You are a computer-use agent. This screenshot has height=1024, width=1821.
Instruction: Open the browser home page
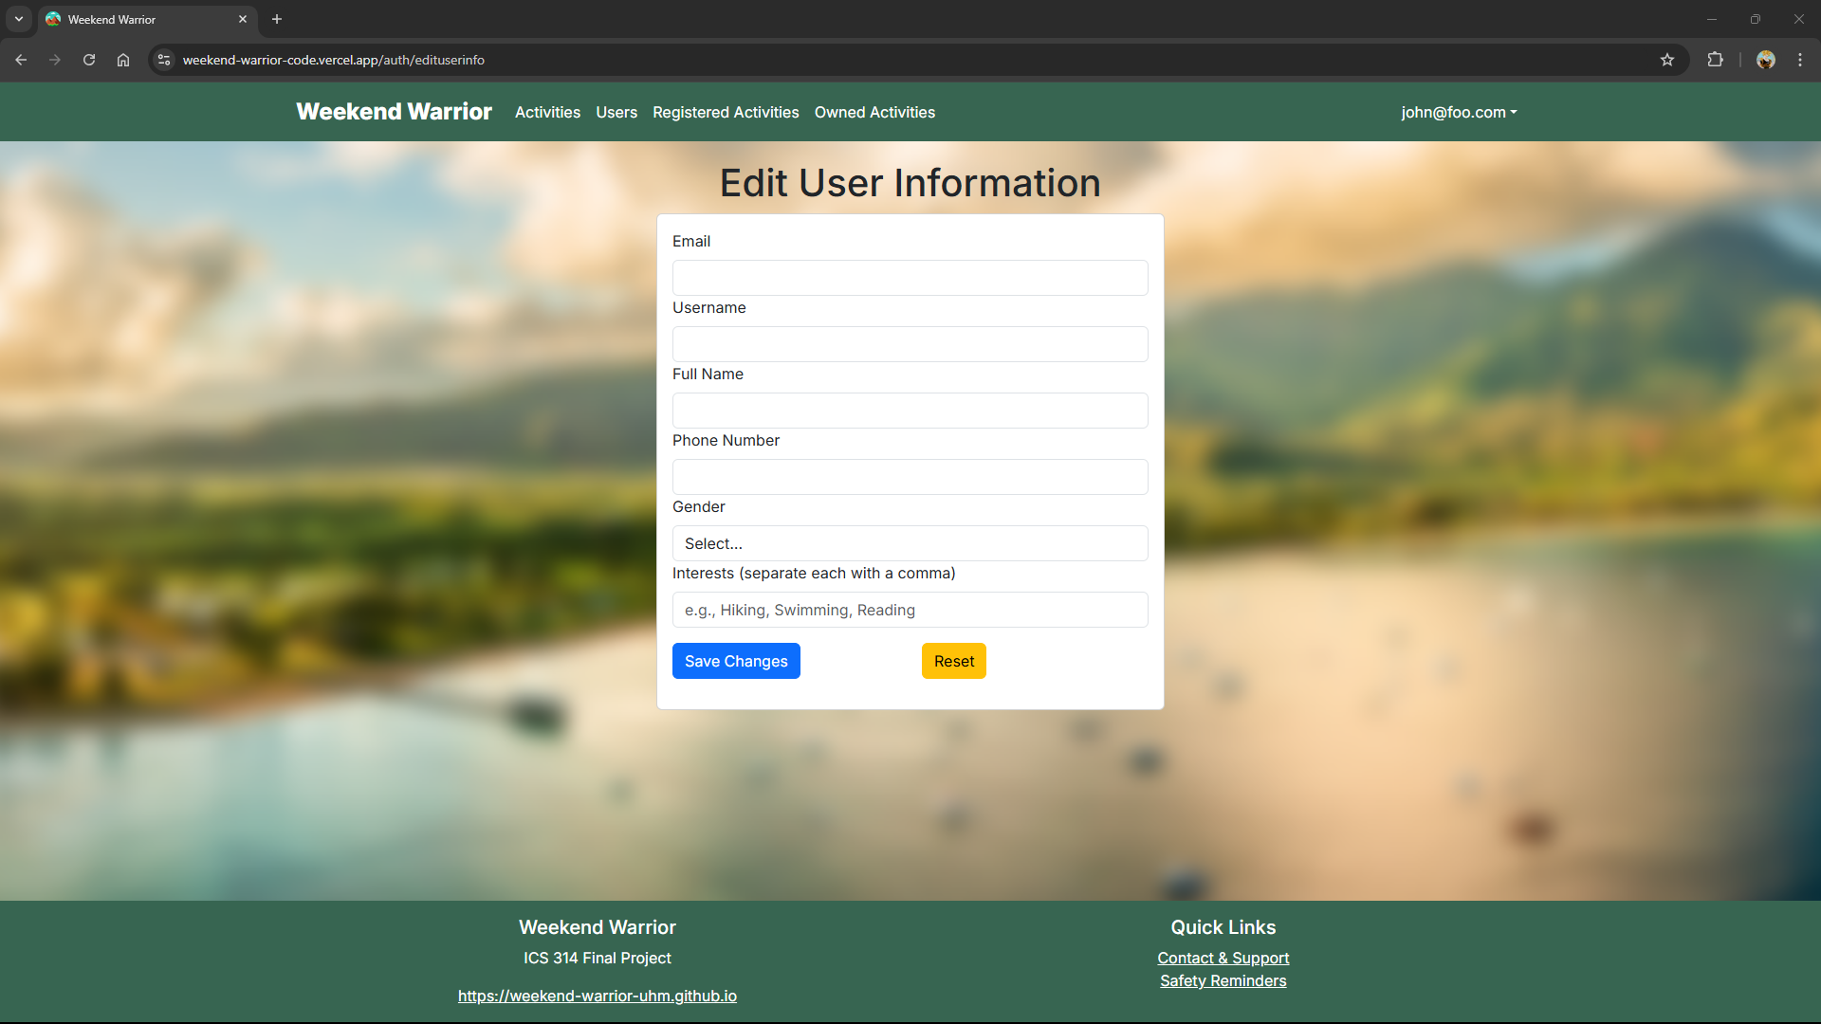click(122, 59)
